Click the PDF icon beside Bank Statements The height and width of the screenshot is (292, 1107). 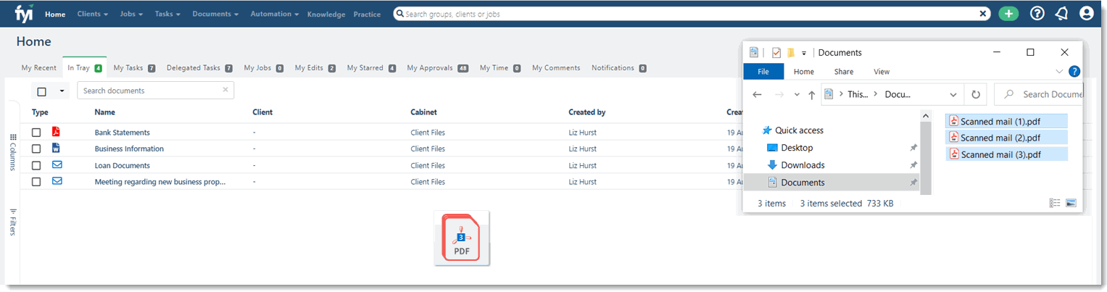(x=56, y=132)
